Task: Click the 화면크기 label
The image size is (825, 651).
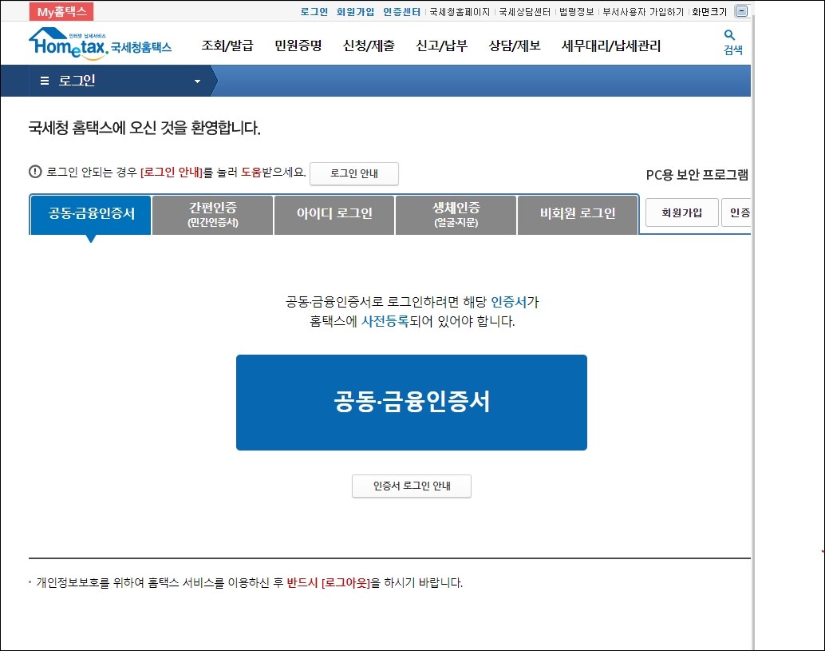Action: [709, 12]
